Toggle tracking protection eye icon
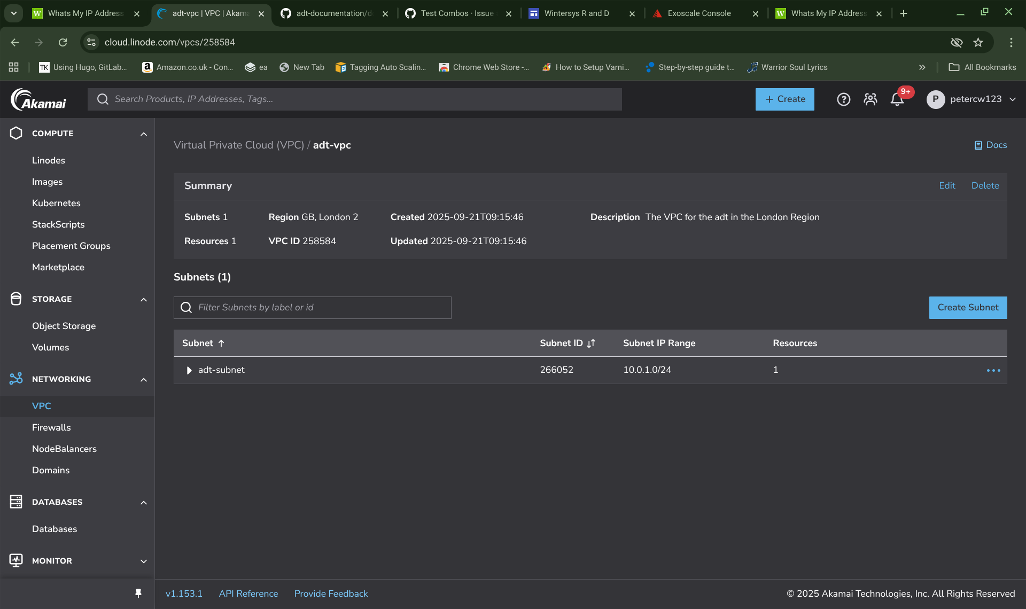Screen dimensions: 1026x609 (957, 42)
